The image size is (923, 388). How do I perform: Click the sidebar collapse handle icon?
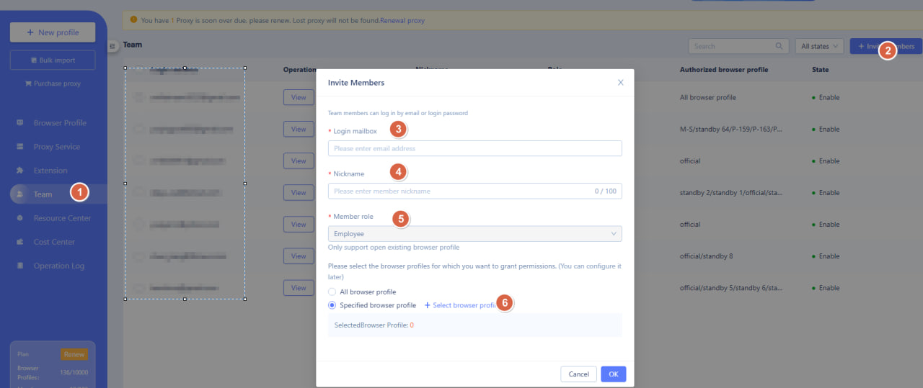coord(112,46)
